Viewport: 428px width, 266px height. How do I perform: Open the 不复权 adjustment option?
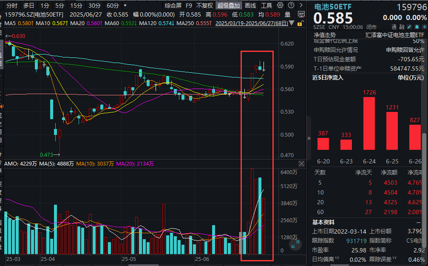point(204,6)
